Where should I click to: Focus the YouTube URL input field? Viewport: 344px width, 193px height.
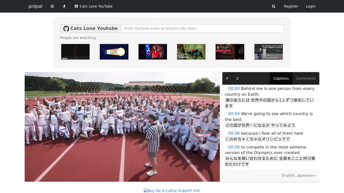202,29
